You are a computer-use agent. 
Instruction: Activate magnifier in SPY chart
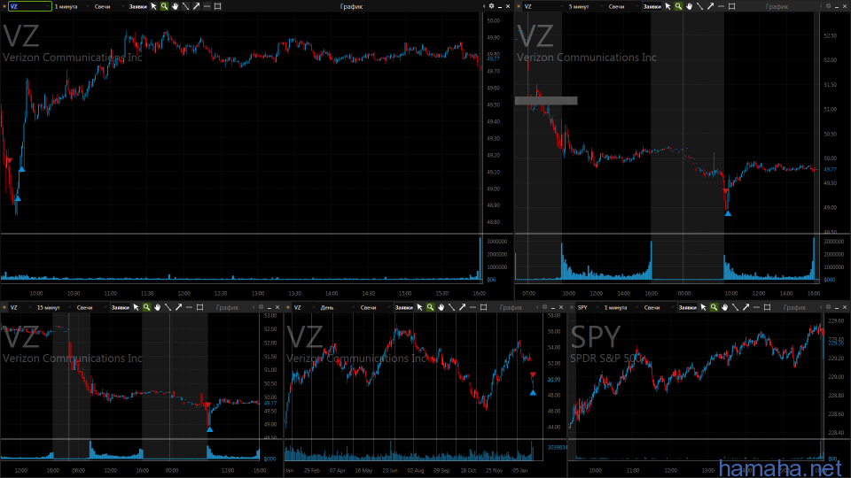[714, 307]
